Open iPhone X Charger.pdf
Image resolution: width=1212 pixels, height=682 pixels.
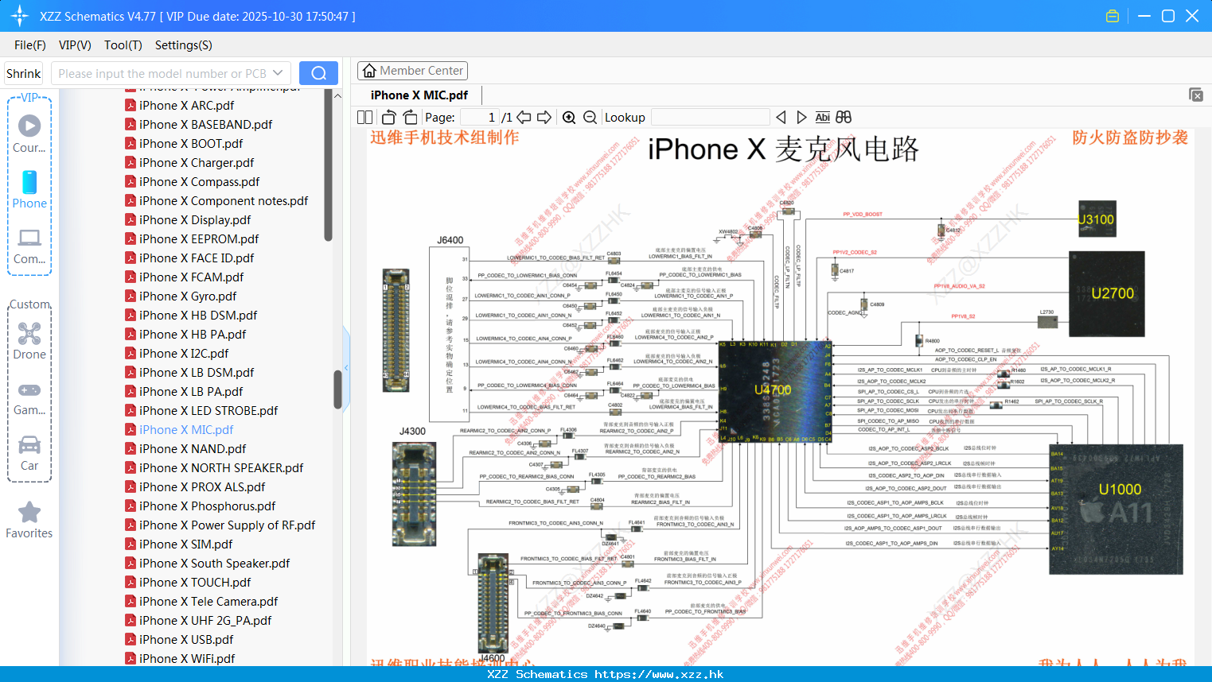coord(197,162)
